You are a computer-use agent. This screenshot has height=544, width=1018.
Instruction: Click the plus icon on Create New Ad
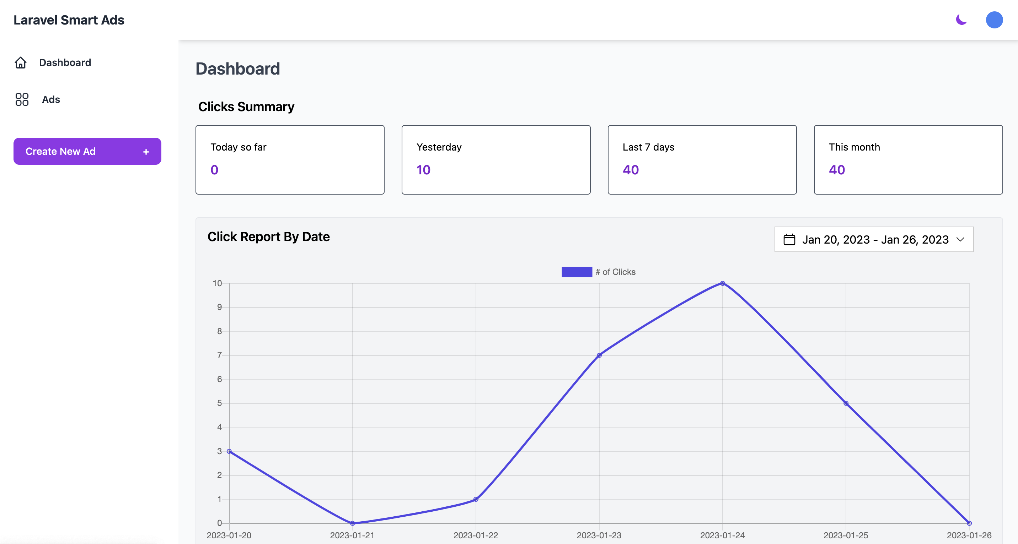click(x=146, y=152)
